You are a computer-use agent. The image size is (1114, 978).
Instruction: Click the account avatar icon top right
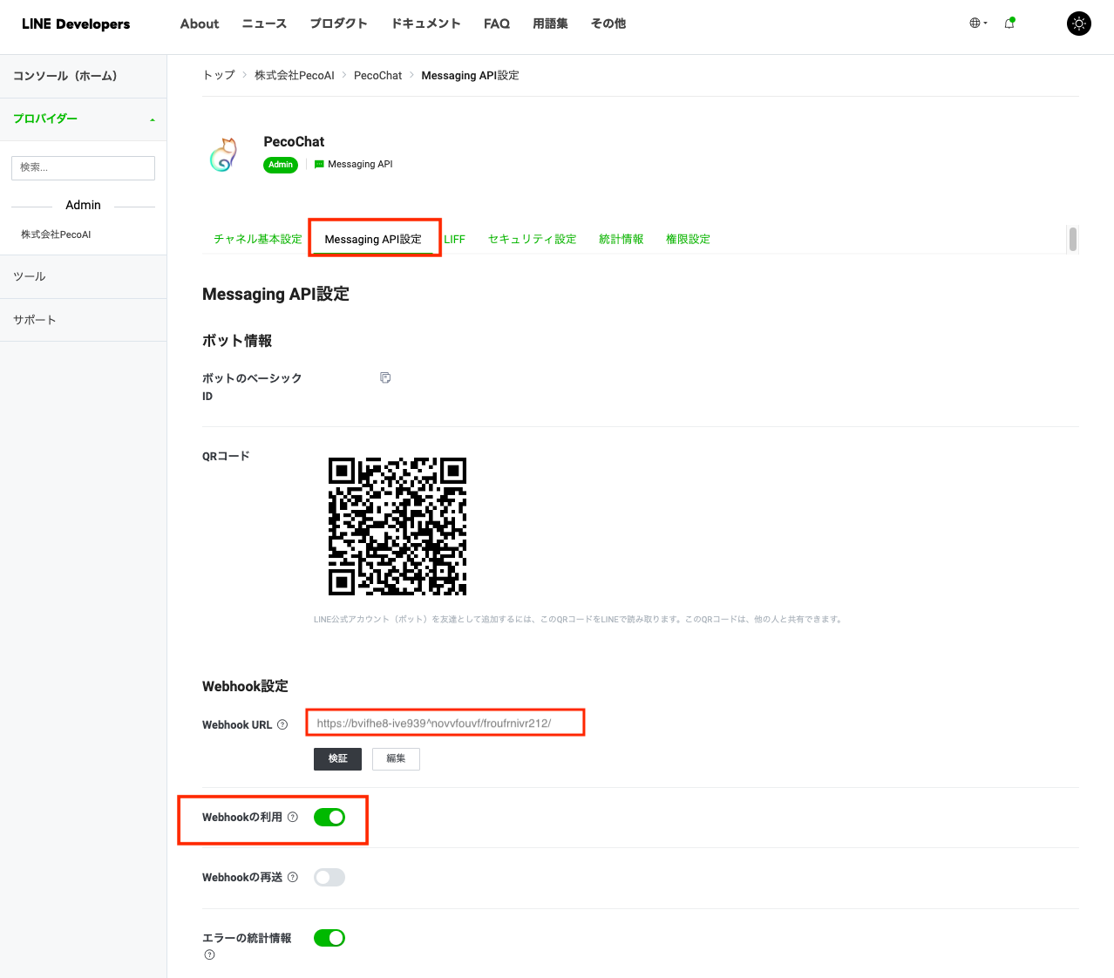1078,24
